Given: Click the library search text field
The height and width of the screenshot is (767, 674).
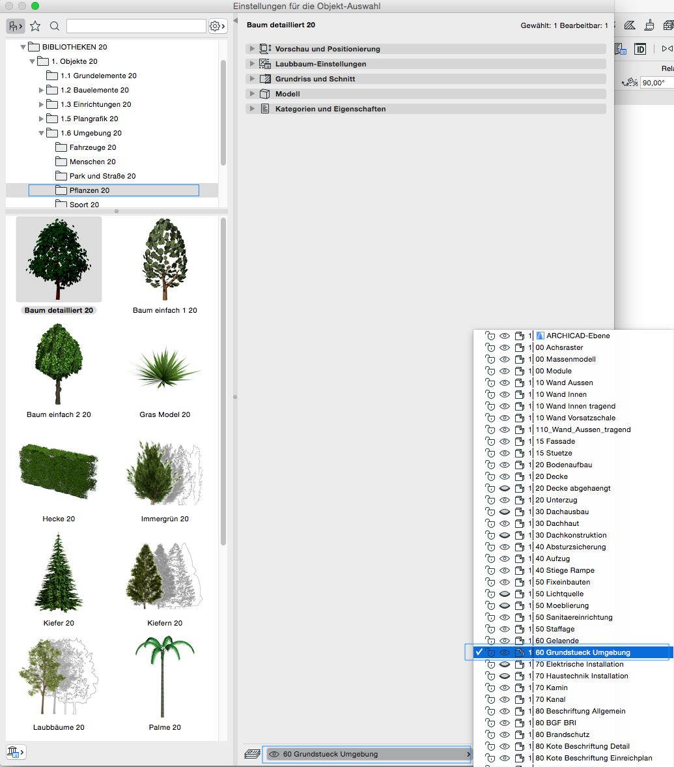Looking at the screenshot, I should (x=136, y=26).
